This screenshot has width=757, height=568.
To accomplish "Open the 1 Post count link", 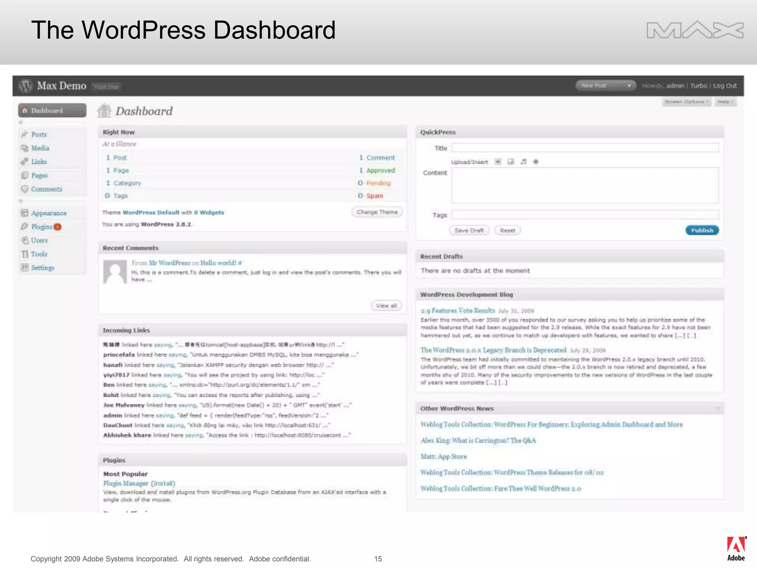I will 116,158.
